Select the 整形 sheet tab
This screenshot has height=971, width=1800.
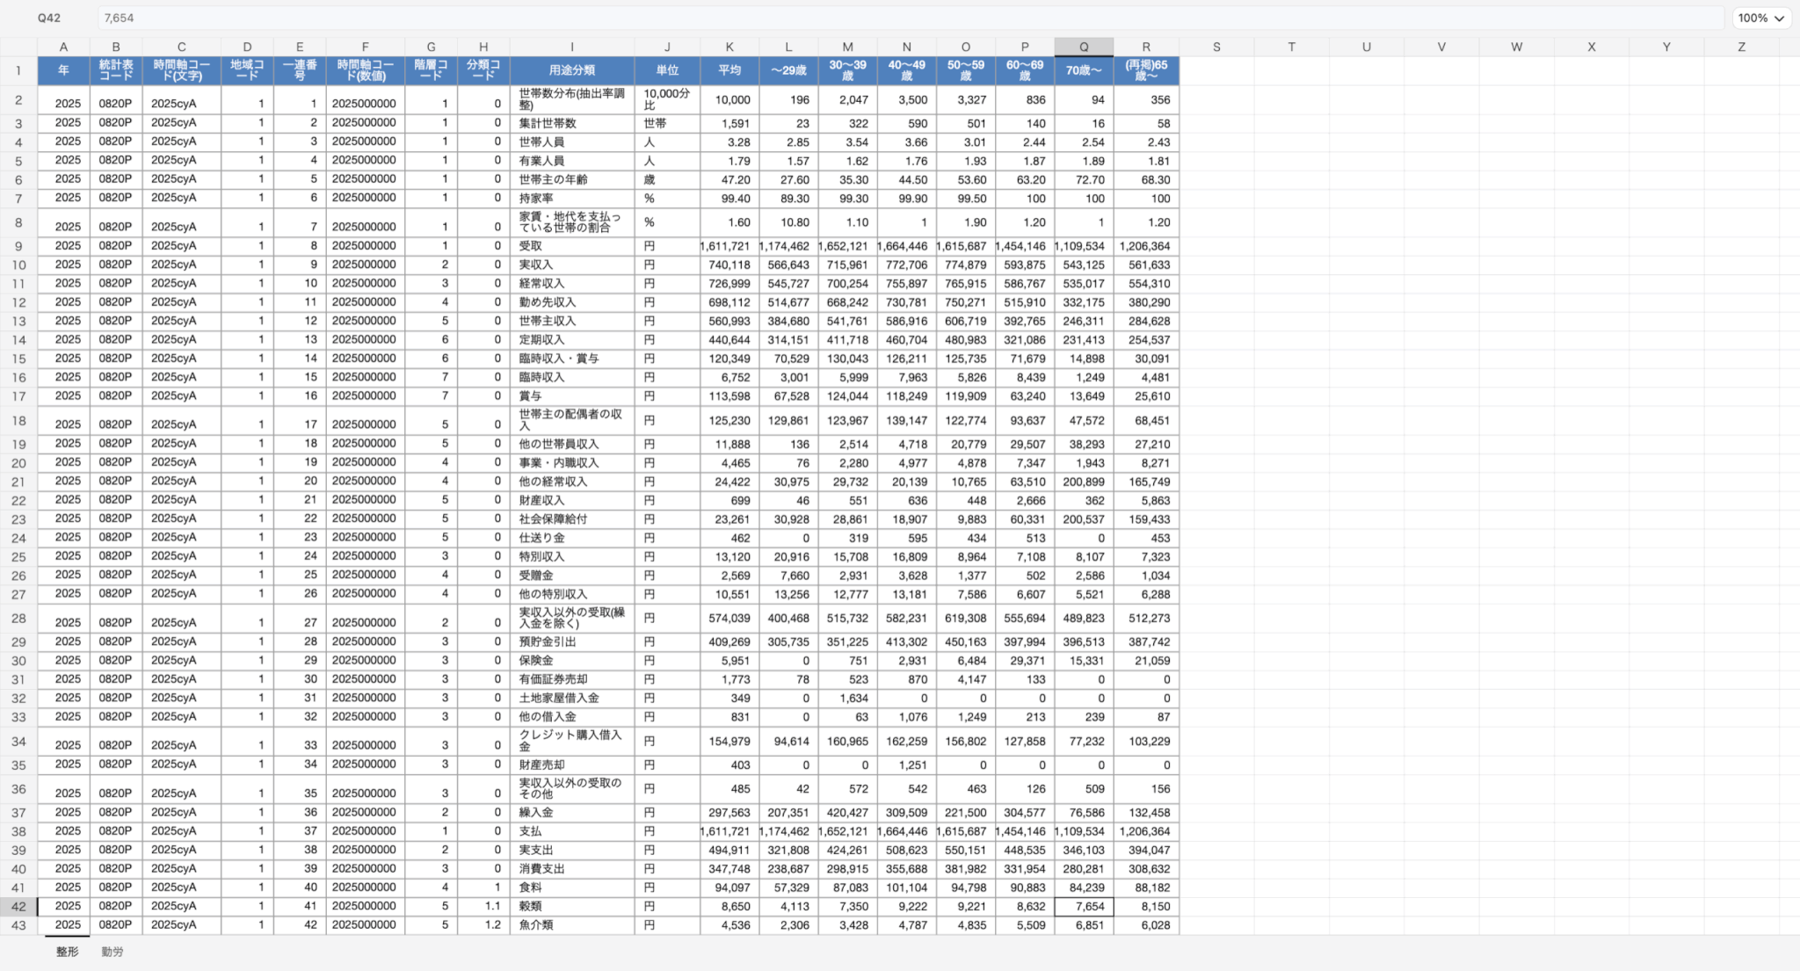tap(67, 952)
